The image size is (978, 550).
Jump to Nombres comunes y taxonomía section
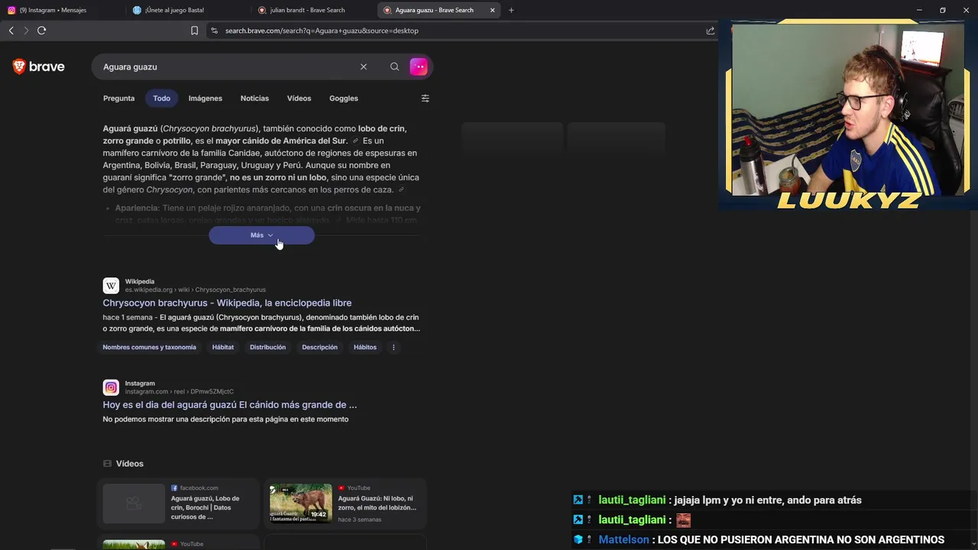(x=150, y=348)
